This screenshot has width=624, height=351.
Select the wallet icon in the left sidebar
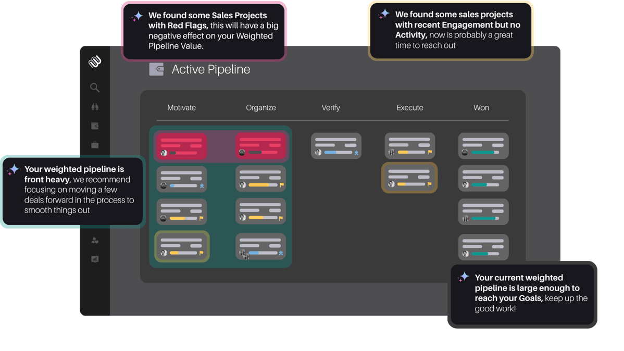94,126
